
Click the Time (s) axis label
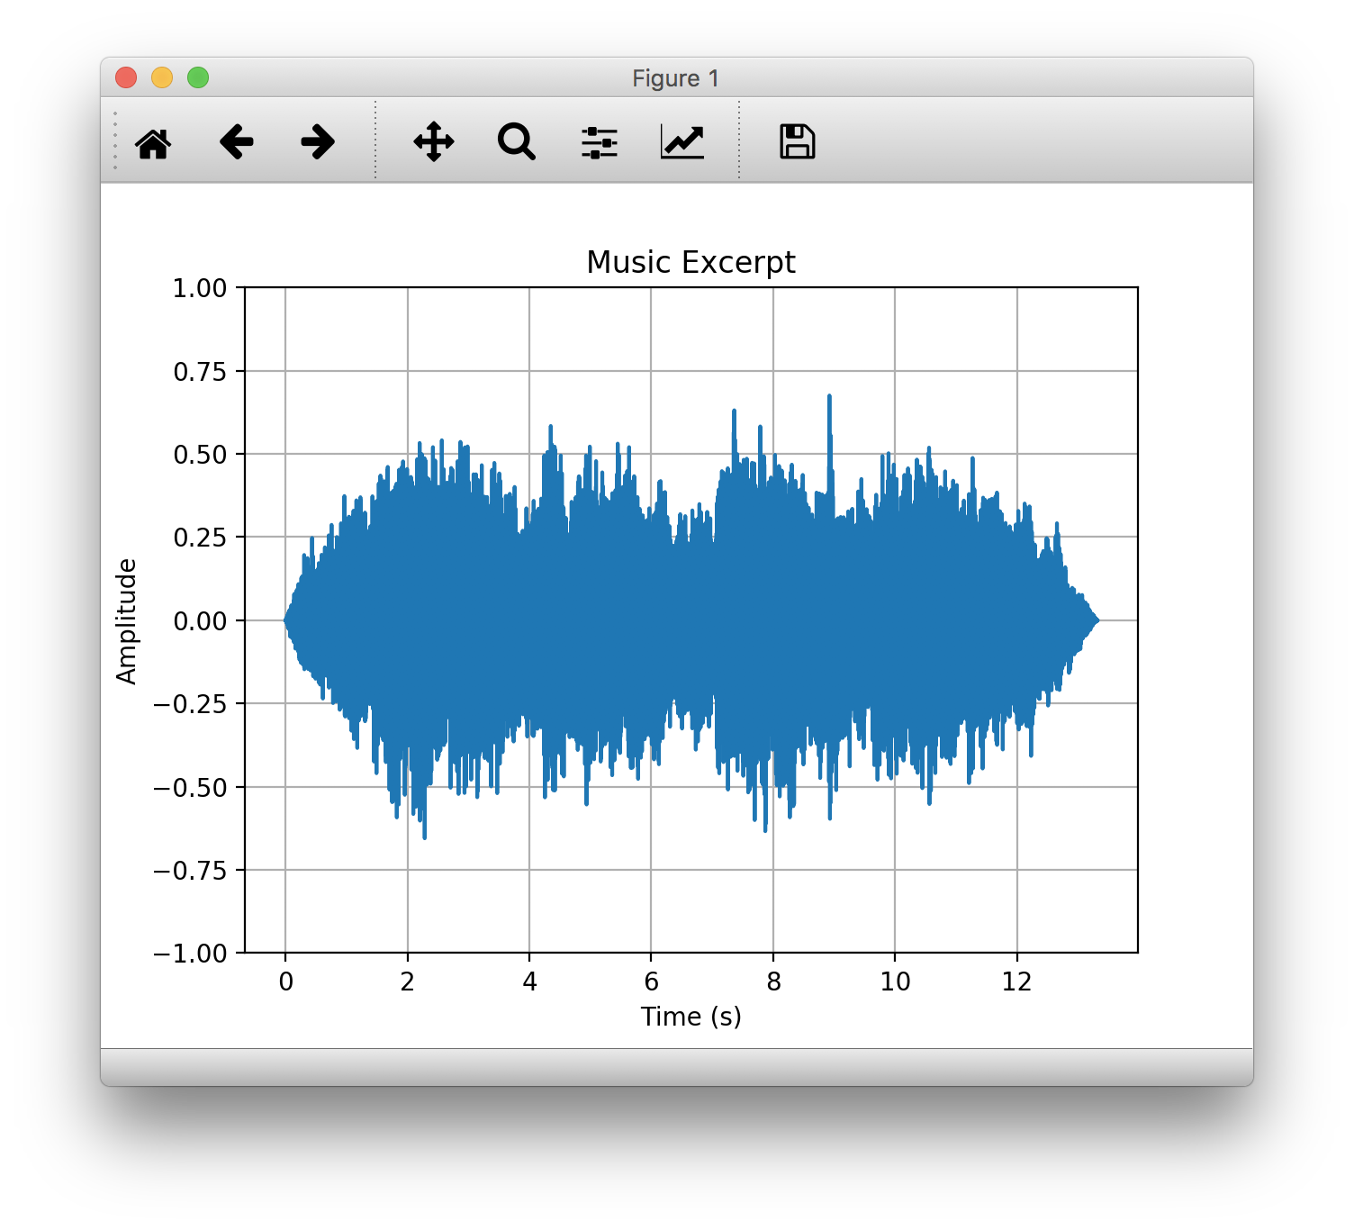691,1017
